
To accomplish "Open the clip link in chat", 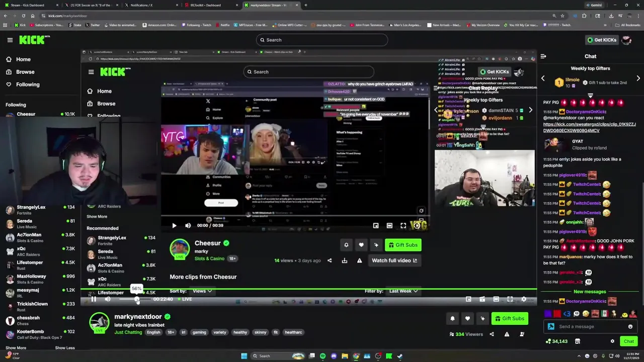I will pos(589,127).
